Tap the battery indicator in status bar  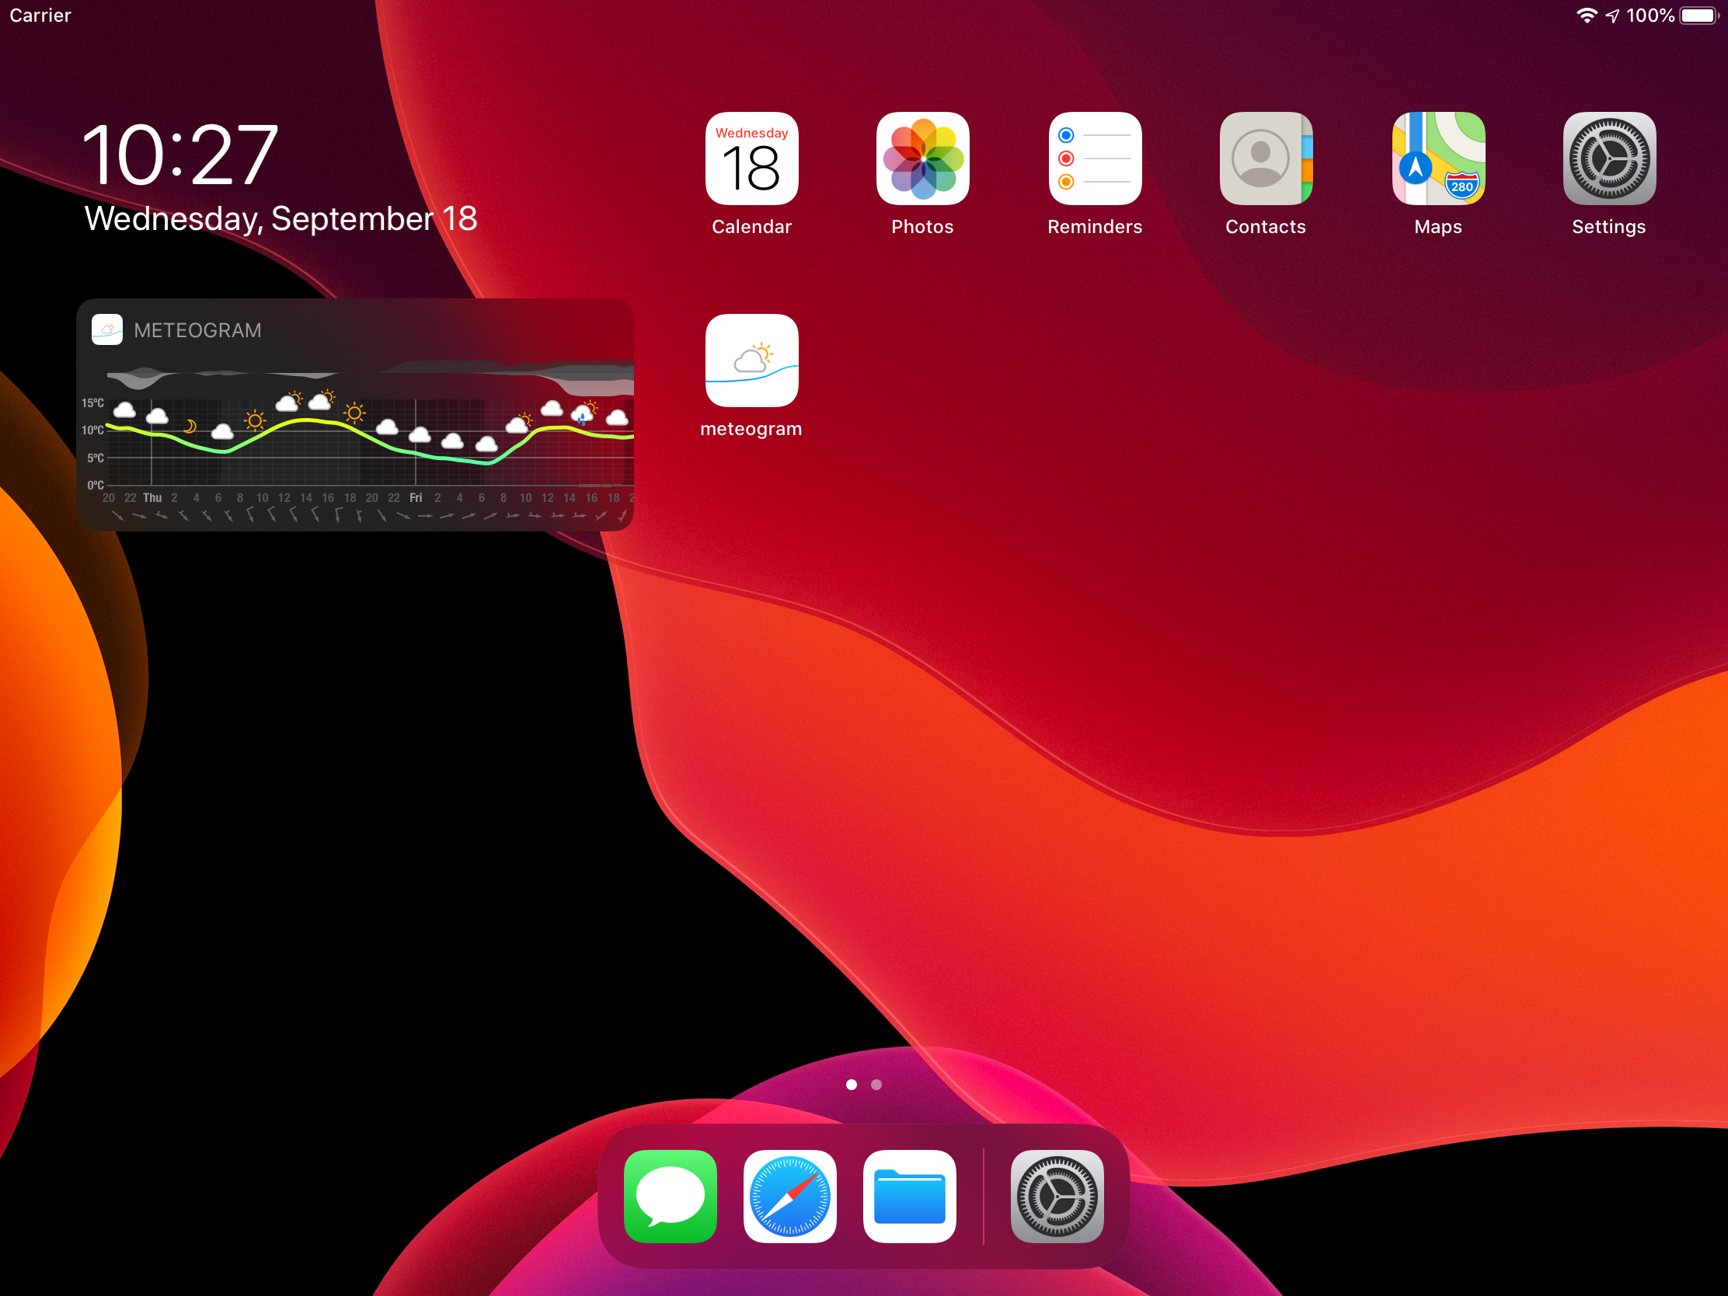click(1698, 16)
